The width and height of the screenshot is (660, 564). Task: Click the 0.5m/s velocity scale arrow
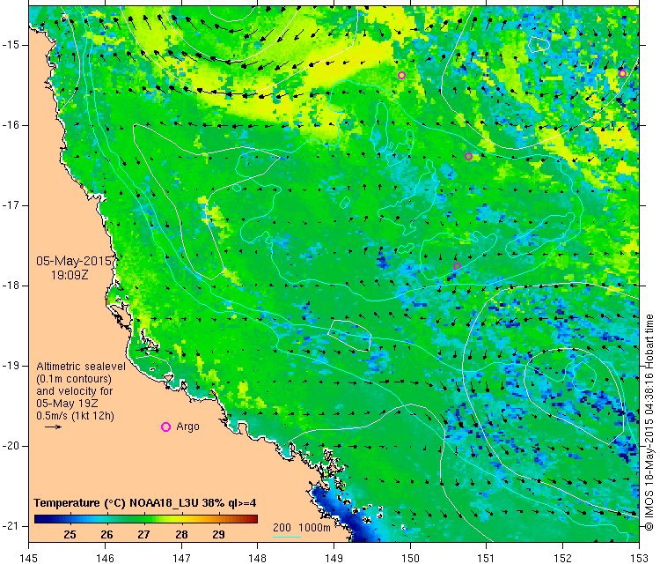(54, 427)
